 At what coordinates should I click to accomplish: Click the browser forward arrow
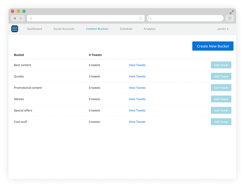(21, 18)
